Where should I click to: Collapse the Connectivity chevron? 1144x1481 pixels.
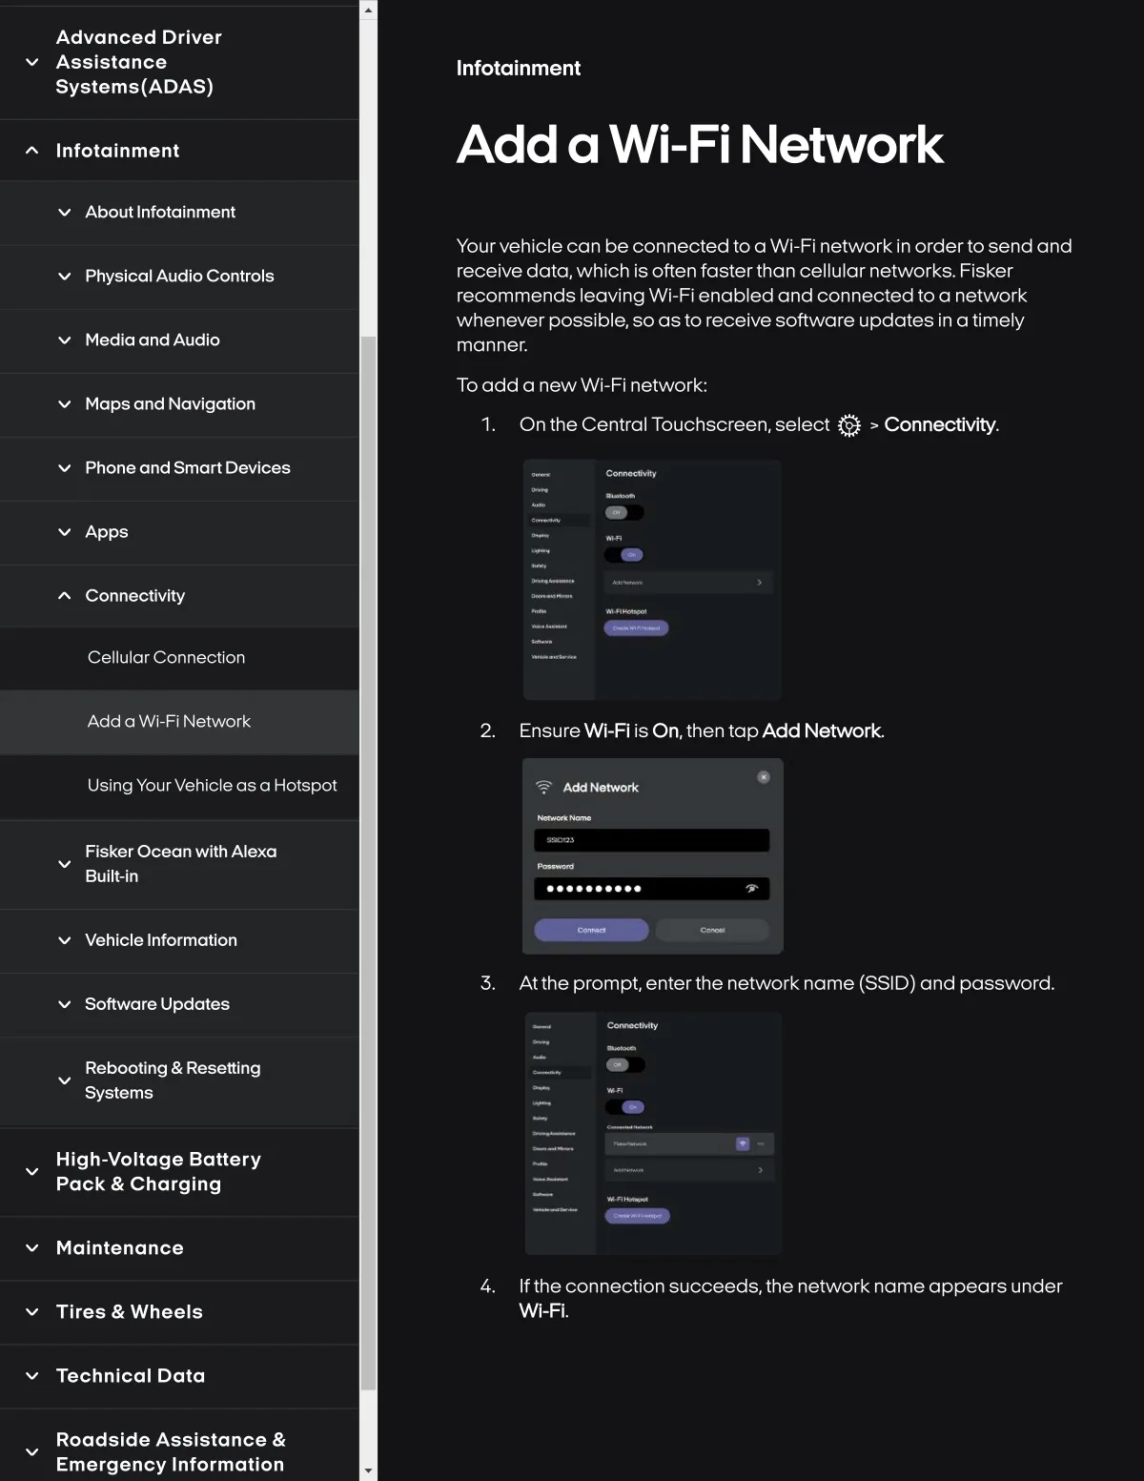click(65, 596)
